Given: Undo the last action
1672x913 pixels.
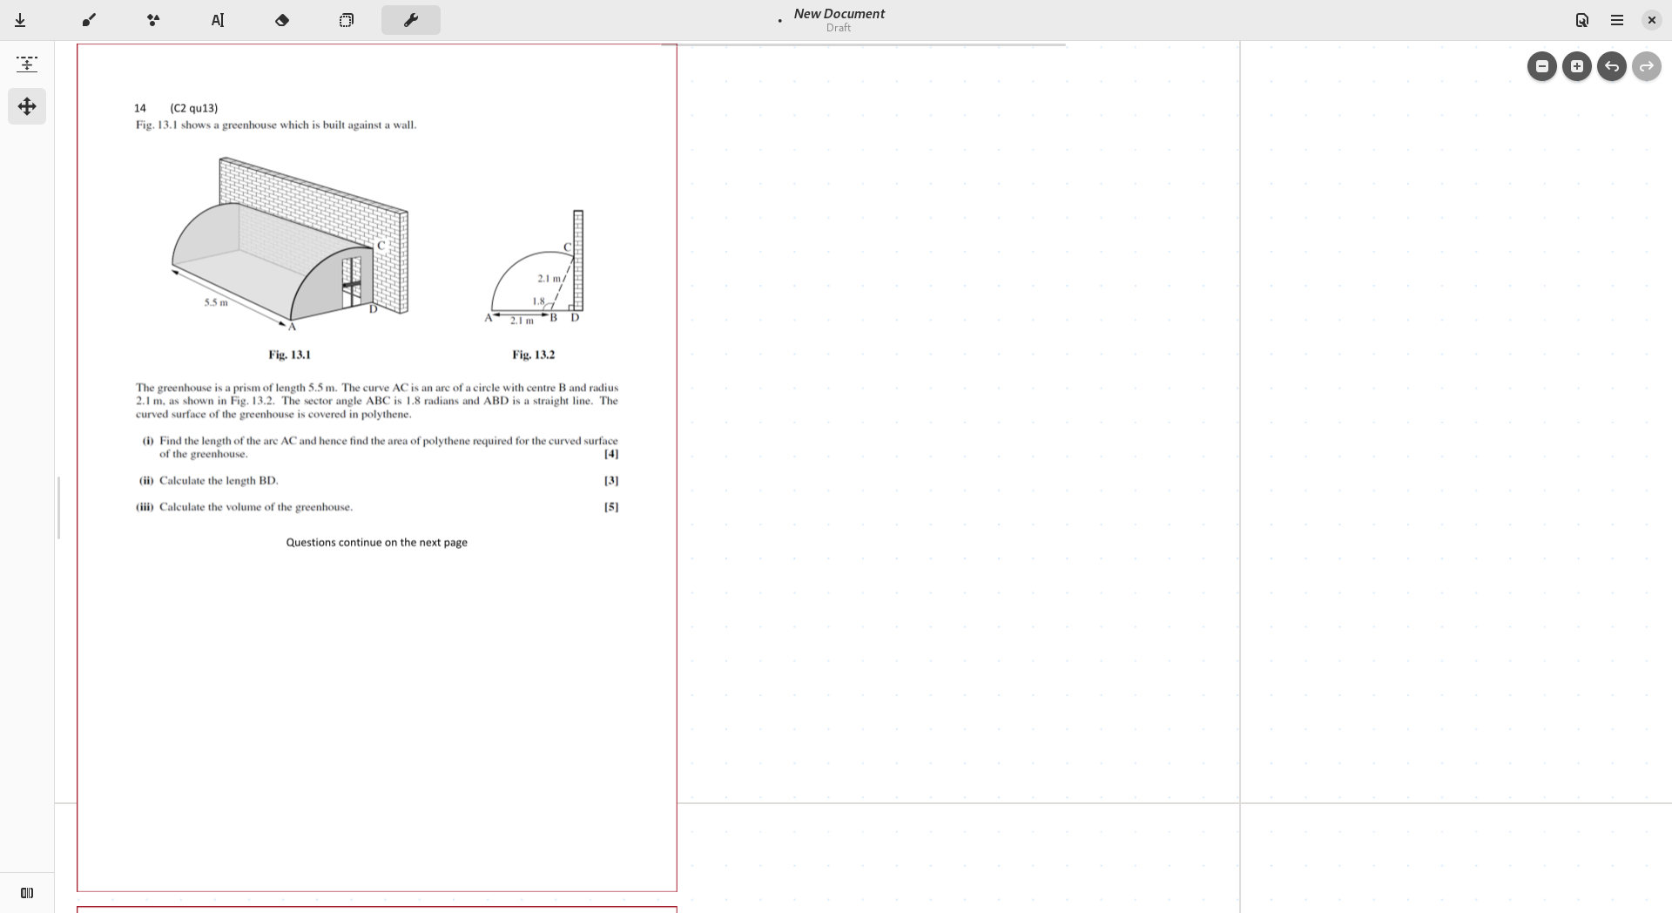Looking at the screenshot, I should [x=1611, y=66].
